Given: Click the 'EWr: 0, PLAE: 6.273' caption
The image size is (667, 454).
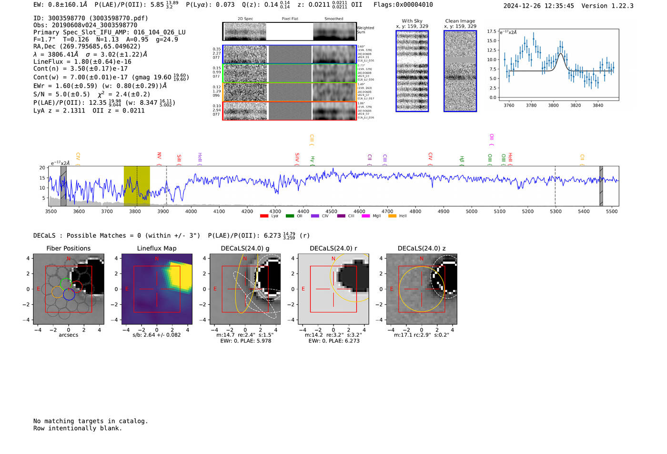Looking at the screenshot, I should point(333,341).
